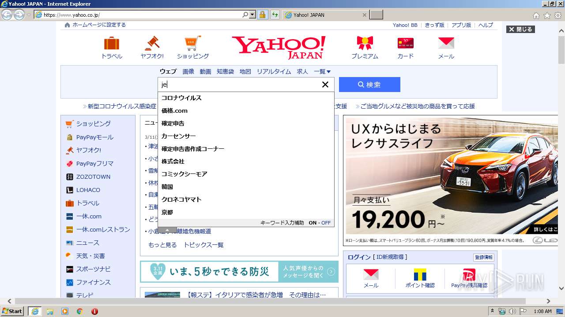Open the カード credit card icon

click(x=405, y=43)
